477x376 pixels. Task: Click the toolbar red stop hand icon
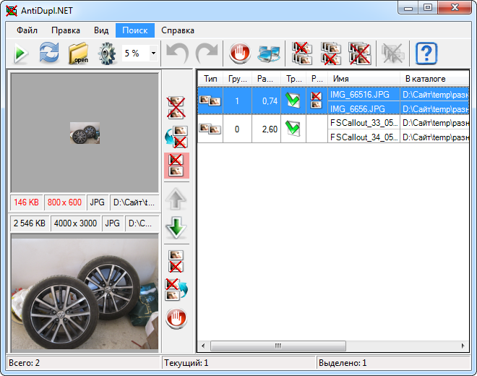240,54
